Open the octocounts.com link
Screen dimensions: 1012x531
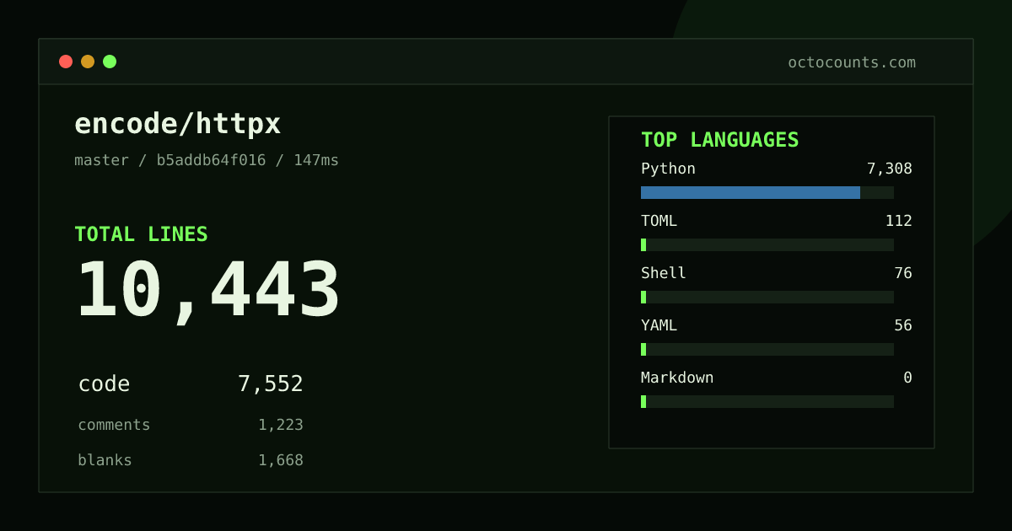coord(852,62)
